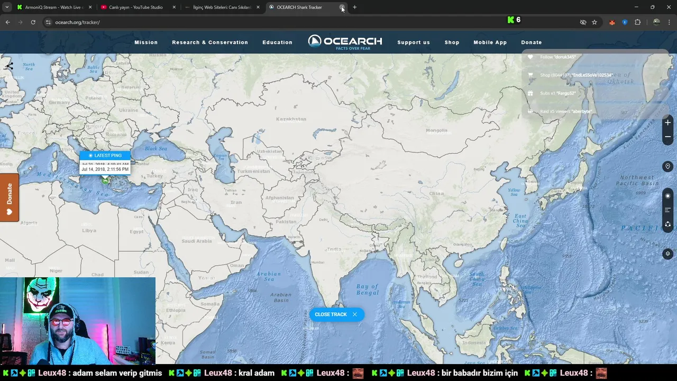The image size is (677, 381).
Task: Zoom in on the map with plus button
Action: 667,123
